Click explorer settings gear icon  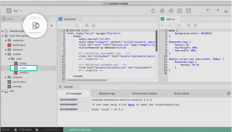(x=51, y=26)
